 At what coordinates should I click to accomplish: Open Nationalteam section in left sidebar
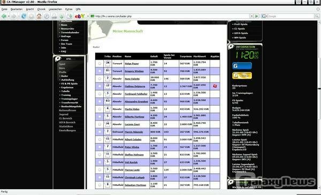pos(67,110)
